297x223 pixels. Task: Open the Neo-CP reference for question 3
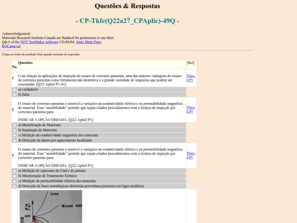[191, 155]
